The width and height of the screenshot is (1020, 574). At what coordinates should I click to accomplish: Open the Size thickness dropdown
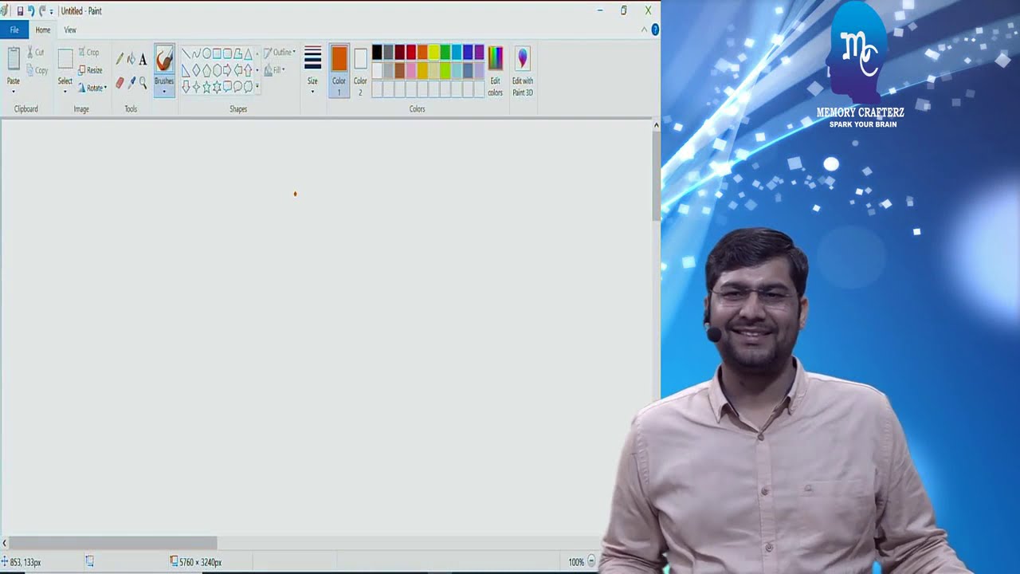(312, 70)
